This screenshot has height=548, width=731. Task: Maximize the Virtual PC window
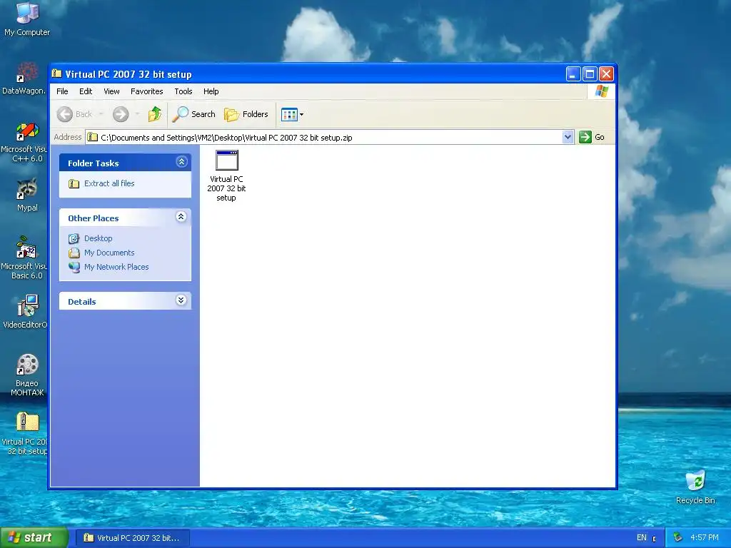[590, 73]
